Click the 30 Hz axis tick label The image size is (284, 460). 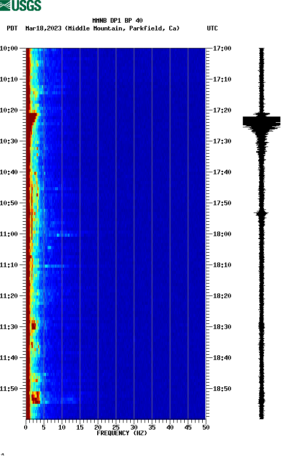[x=134, y=428]
